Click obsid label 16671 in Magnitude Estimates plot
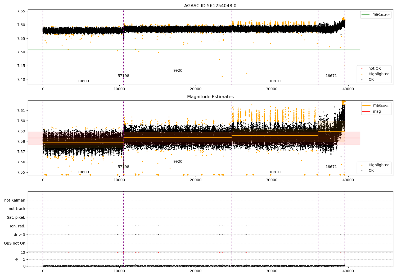 [x=331, y=167]
